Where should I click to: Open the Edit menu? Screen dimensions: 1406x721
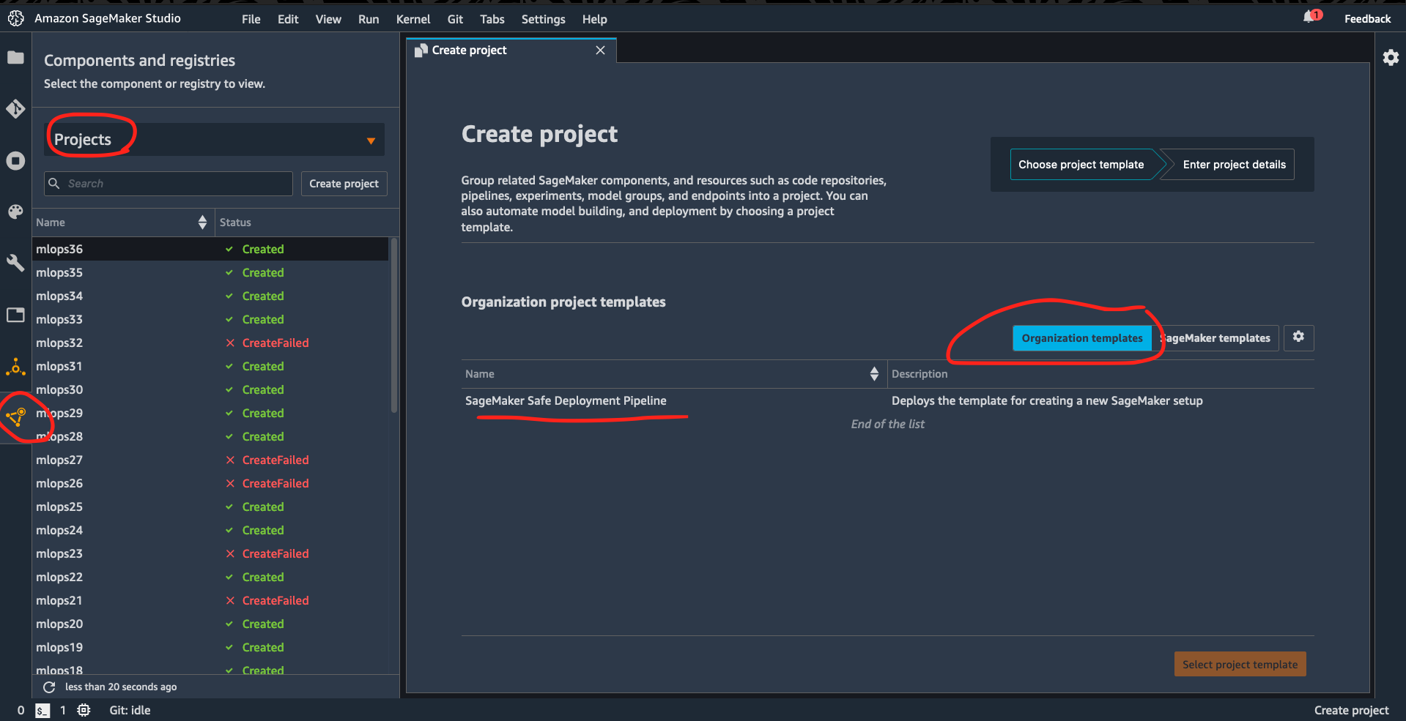pos(288,19)
